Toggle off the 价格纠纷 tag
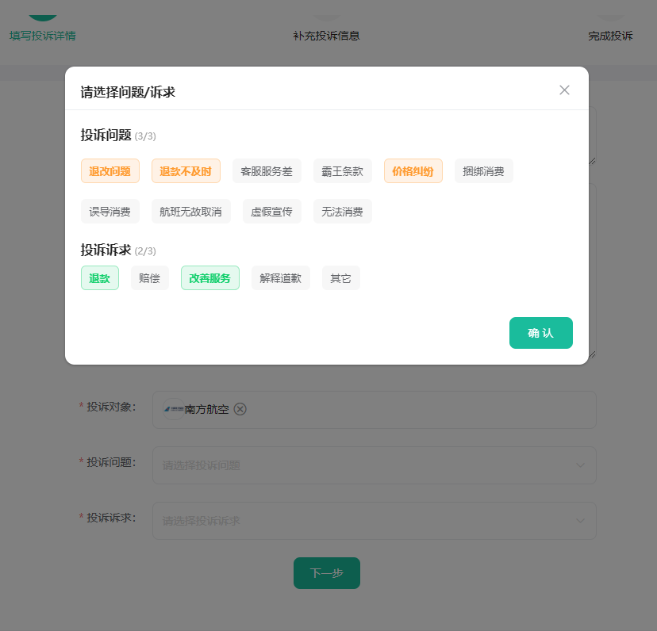The image size is (657, 631). click(413, 171)
